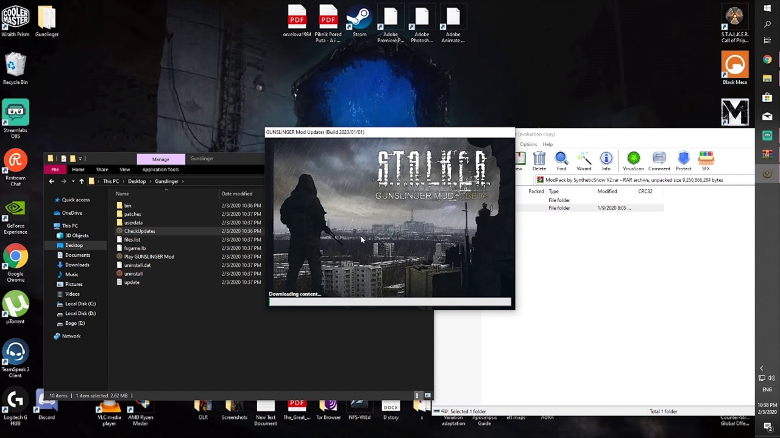Select the fsgame.ltx file
The image size is (780, 438).
135,248
